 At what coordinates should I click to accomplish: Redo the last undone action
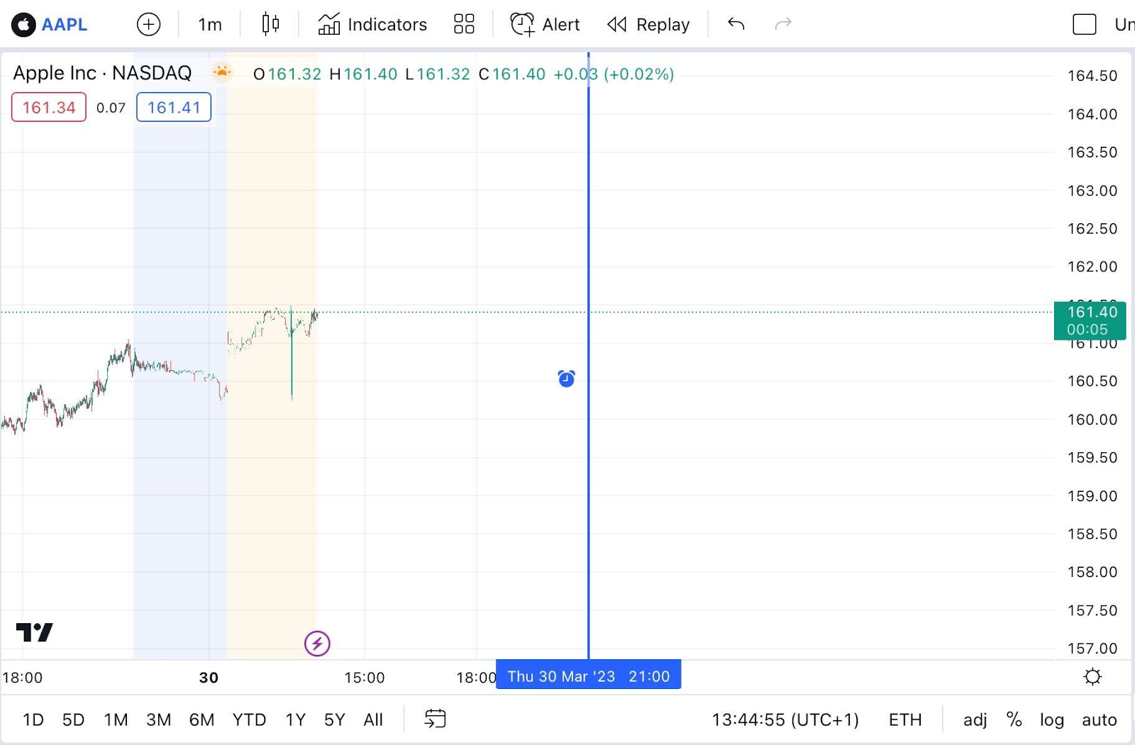pos(782,25)
